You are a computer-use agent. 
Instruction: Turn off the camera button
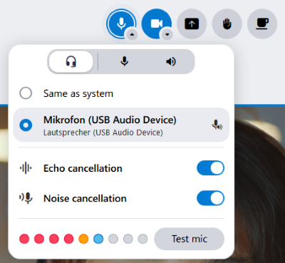[x=156, y=24]
